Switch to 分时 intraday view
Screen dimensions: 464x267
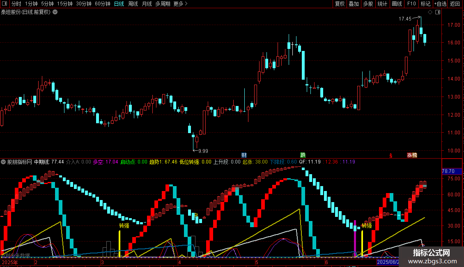[x=16, y=4]
